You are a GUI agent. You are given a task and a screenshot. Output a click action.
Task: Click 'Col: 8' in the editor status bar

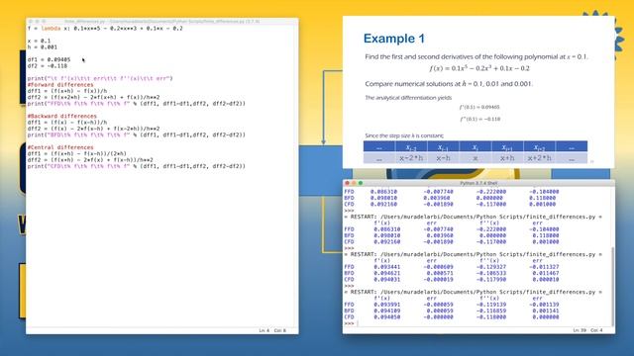pyautogui.click(x=279, y=330)
